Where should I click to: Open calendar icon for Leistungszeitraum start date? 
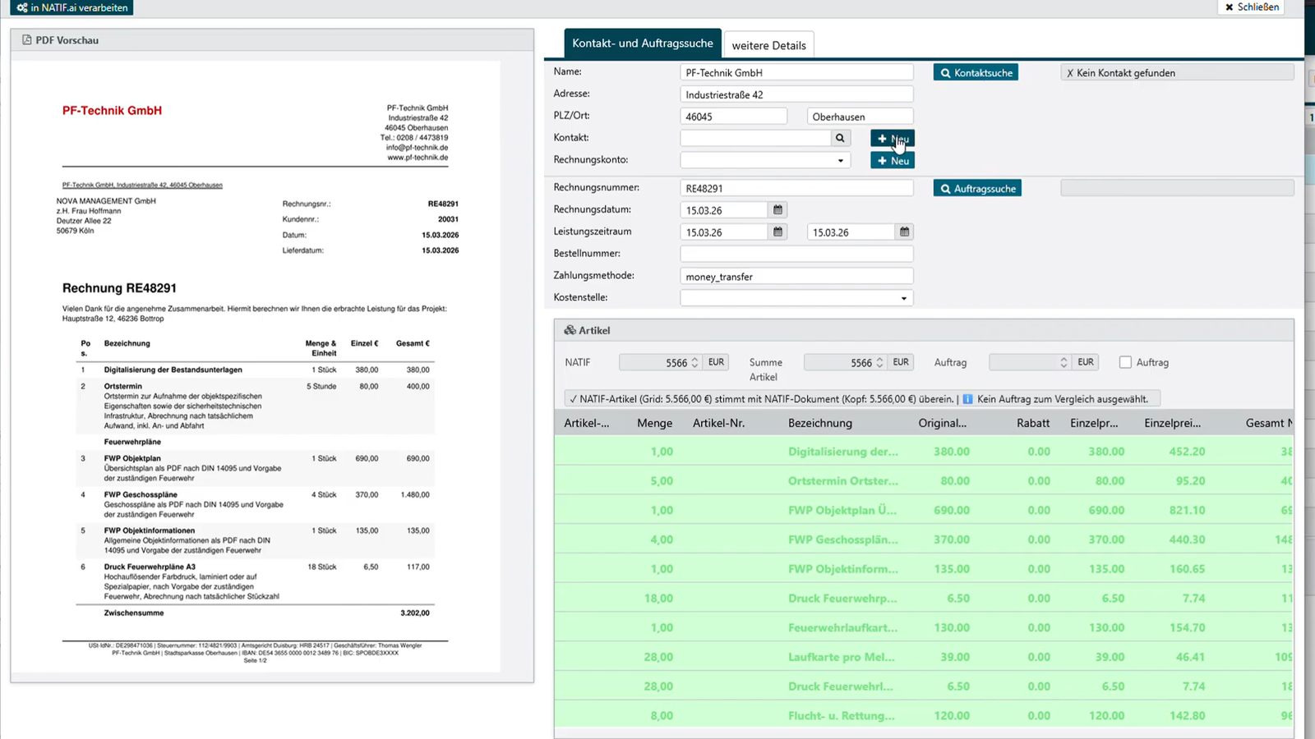point(777,232)
